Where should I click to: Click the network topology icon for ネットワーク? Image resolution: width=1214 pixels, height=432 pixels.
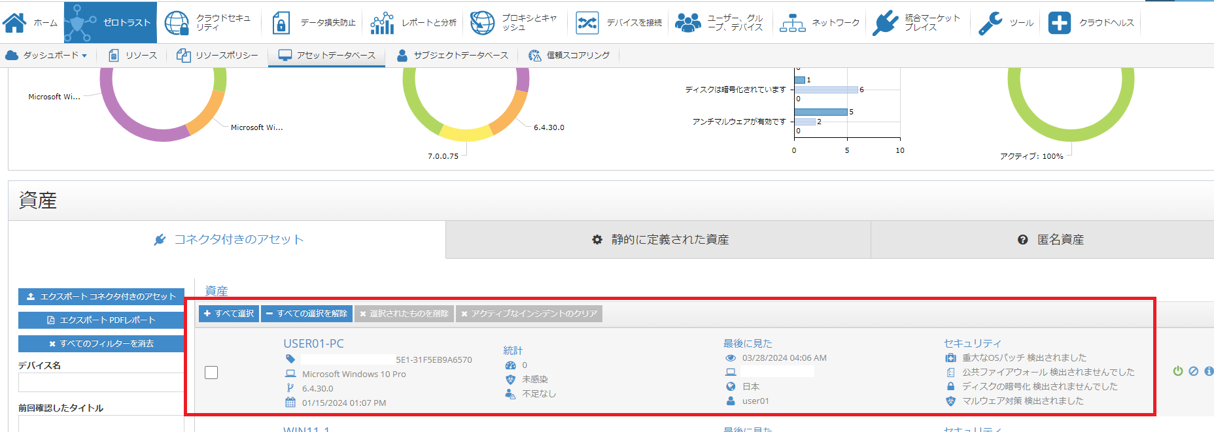pos(792,23)
